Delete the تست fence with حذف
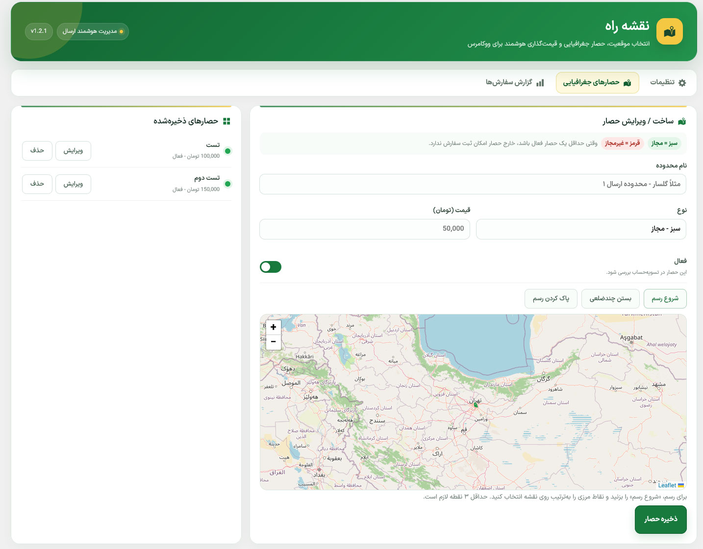 [37, 151]
